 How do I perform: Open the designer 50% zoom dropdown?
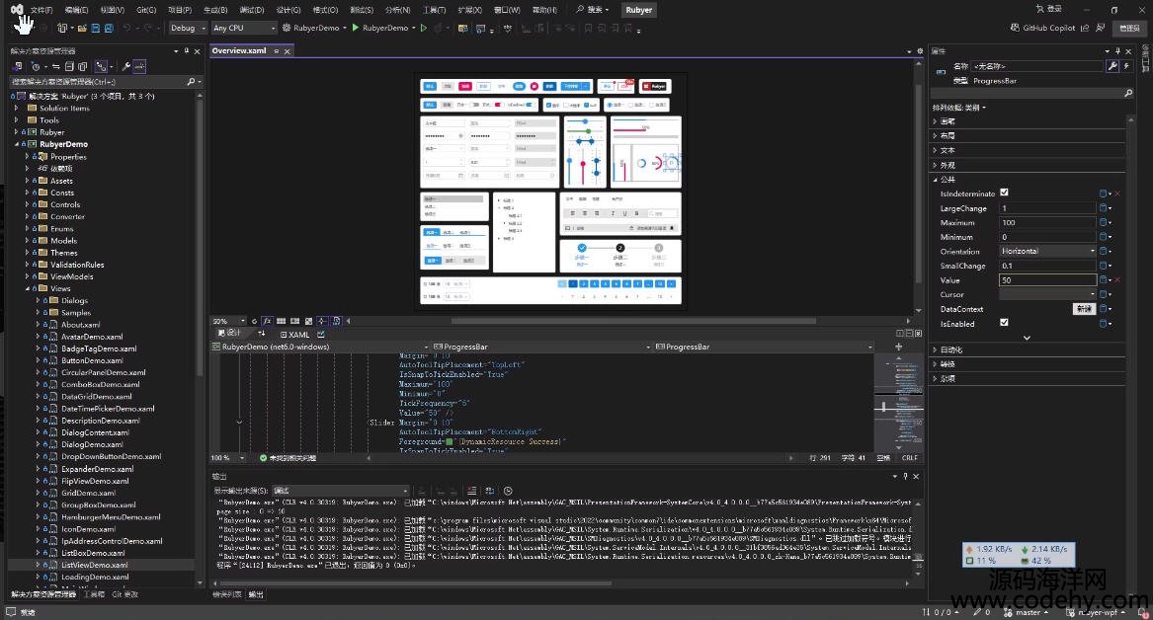(x=228, y=321)
